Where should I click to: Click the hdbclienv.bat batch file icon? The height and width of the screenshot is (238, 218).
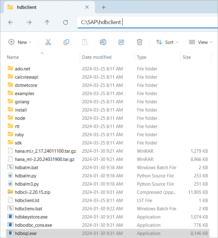(10, 208)
